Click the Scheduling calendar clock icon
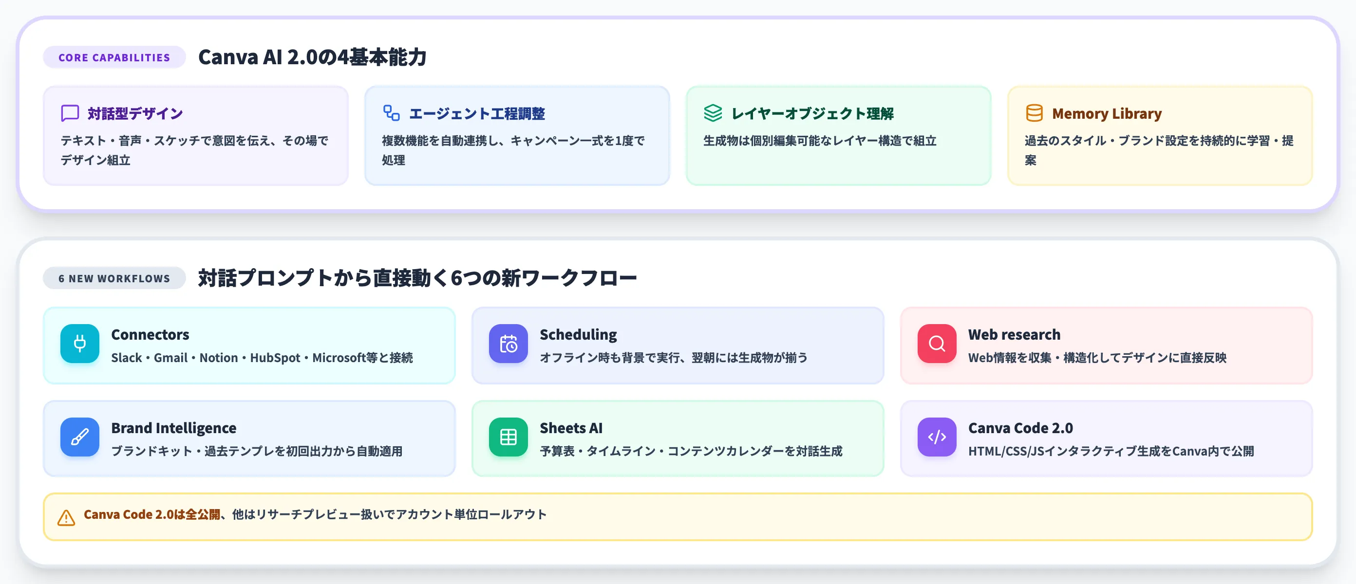The height and width of the screenshot is (584, 1356). click(x=508, y=344)
